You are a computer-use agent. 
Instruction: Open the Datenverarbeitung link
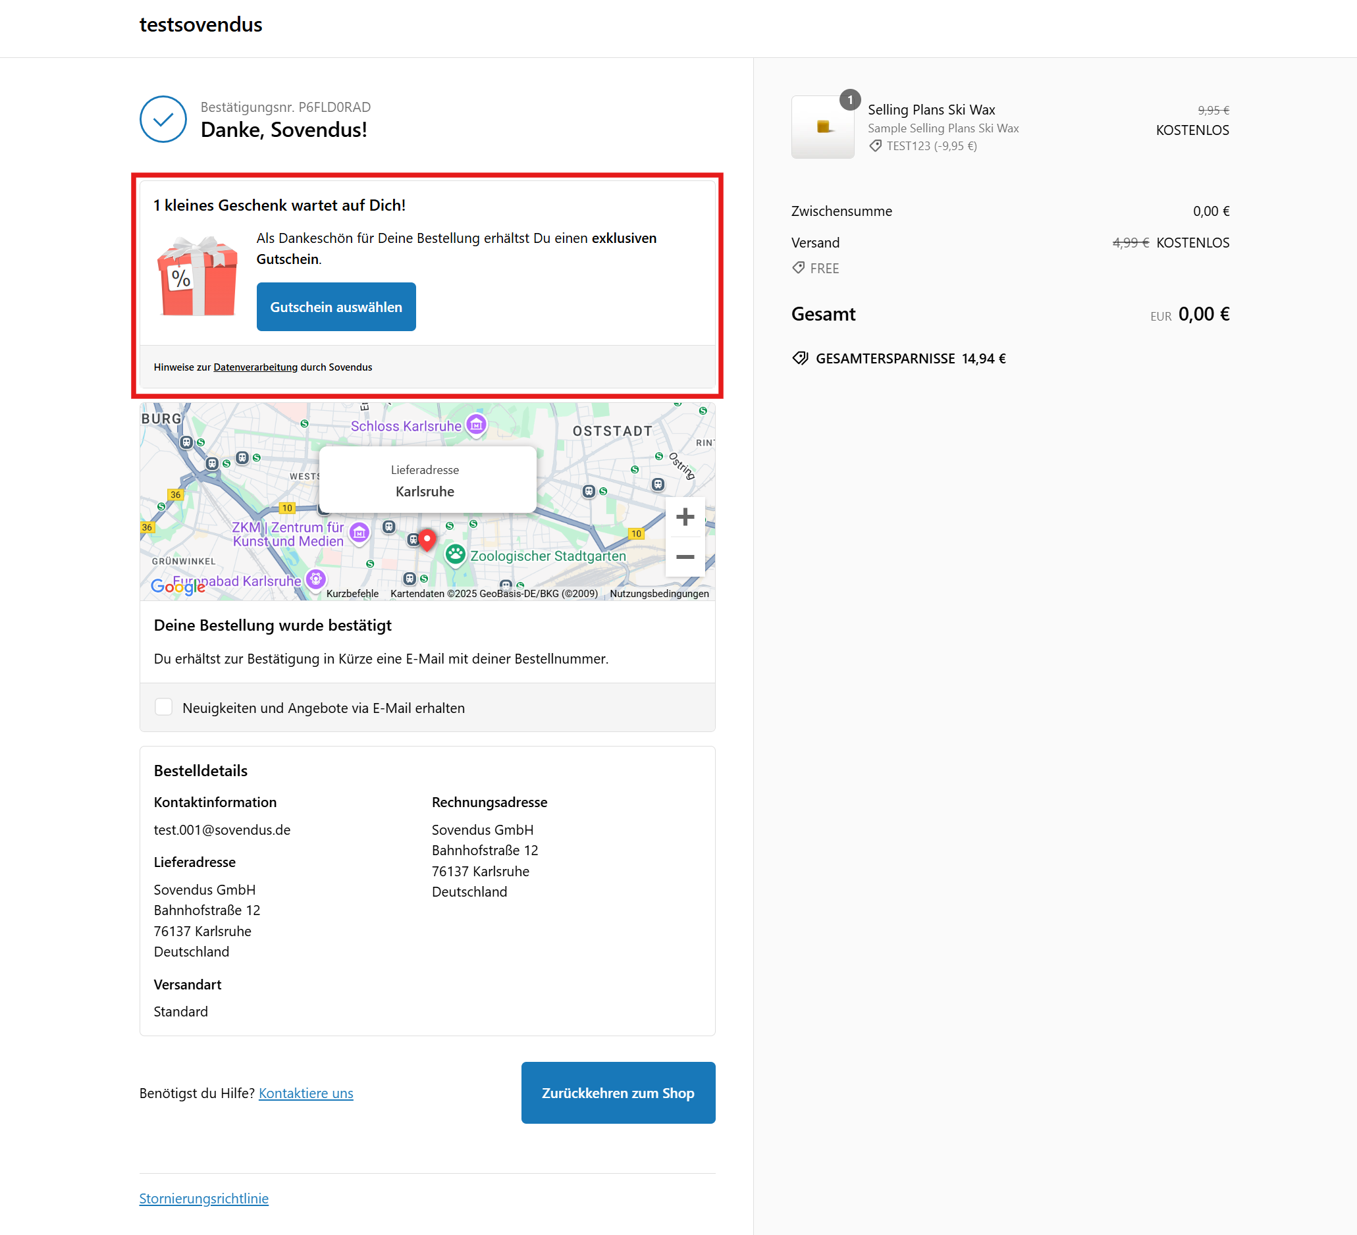pos(255,367)
